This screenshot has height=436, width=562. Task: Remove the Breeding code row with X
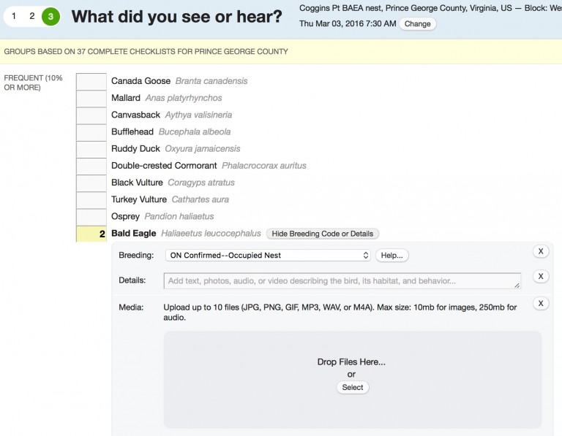point(540,251)
